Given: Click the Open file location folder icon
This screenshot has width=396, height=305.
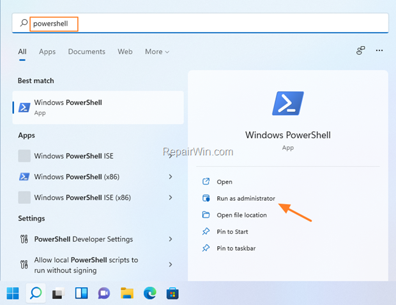Looking at the screenshot, I should tap(206, 215).
